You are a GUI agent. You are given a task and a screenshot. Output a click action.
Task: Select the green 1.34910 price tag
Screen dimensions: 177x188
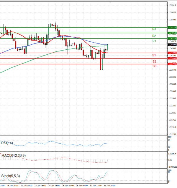172,33
